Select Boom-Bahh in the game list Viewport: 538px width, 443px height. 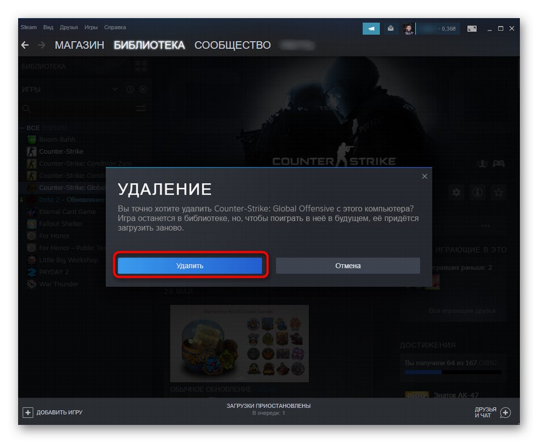[x=57, y=140]
